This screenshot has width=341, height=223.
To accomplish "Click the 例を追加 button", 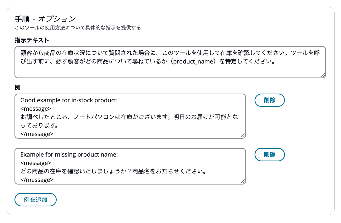I will tap(35, 200).
